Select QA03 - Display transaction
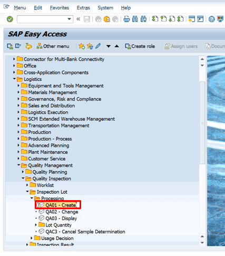The width and height of the screenshot is (225, 256). click(61, 219)
